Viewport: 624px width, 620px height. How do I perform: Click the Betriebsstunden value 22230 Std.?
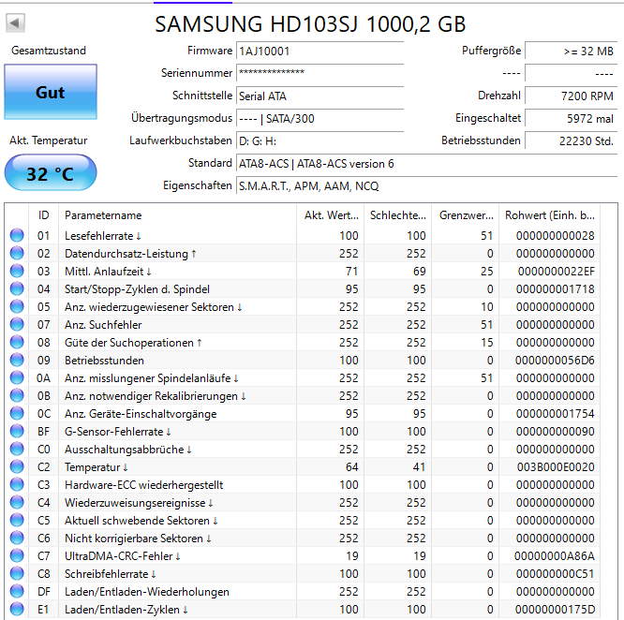coord(572,140)
